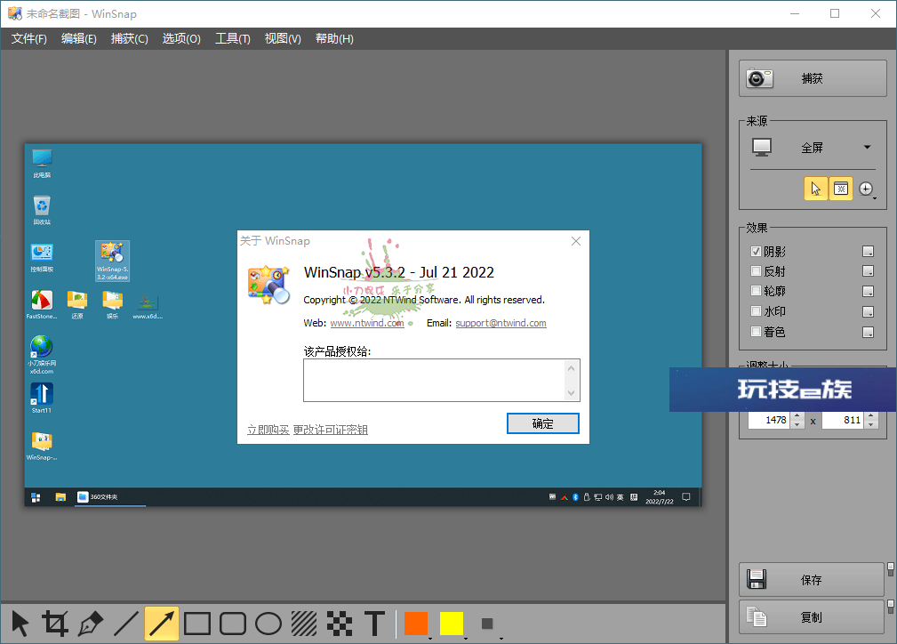Toggle clear window background button
The height and width of the screenshot is (644, 897).
click(x=841, y=189)
